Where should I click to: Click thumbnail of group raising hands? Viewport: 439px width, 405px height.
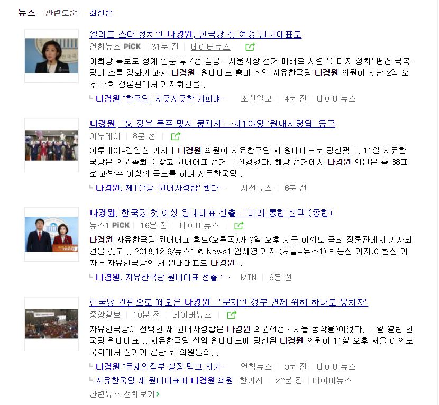pos(51,145)
